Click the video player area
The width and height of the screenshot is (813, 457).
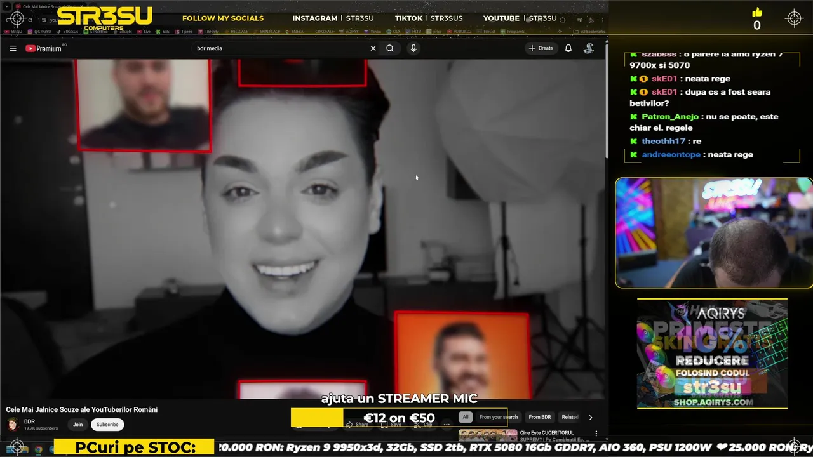302,228
